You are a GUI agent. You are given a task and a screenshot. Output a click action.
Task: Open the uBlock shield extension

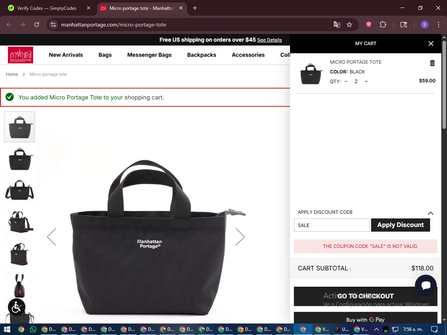(x=369, y=25)
